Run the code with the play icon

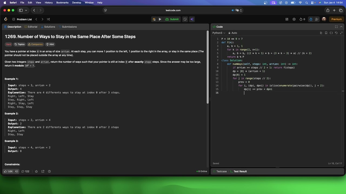(x=160, y=19)
